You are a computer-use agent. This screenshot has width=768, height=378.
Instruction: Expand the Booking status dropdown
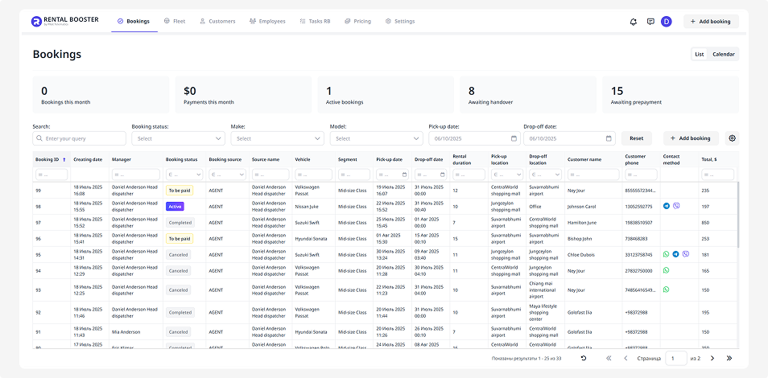click(178, 138)
